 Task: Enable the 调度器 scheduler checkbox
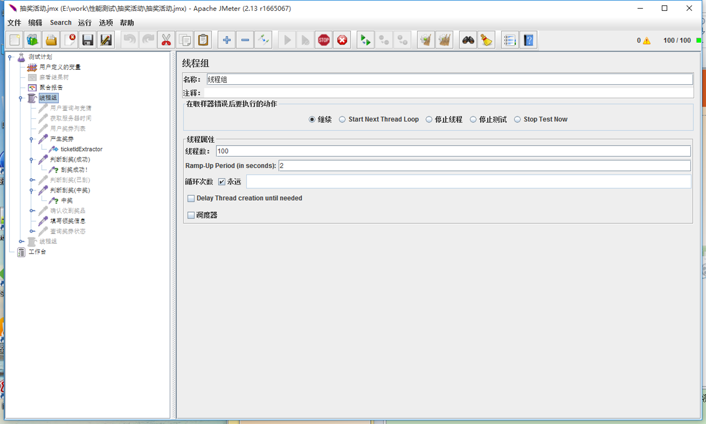point(191,215)
